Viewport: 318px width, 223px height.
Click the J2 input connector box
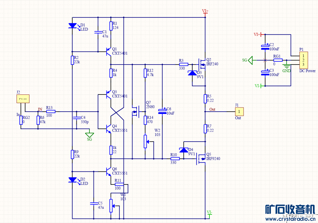coord(23,99)
